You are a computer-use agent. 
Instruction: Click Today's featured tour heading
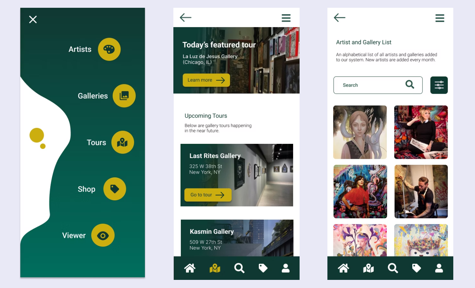[219, 45]
